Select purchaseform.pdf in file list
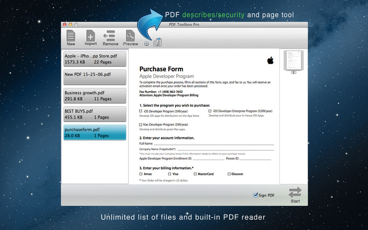368x230 pixels. [95, 132]
